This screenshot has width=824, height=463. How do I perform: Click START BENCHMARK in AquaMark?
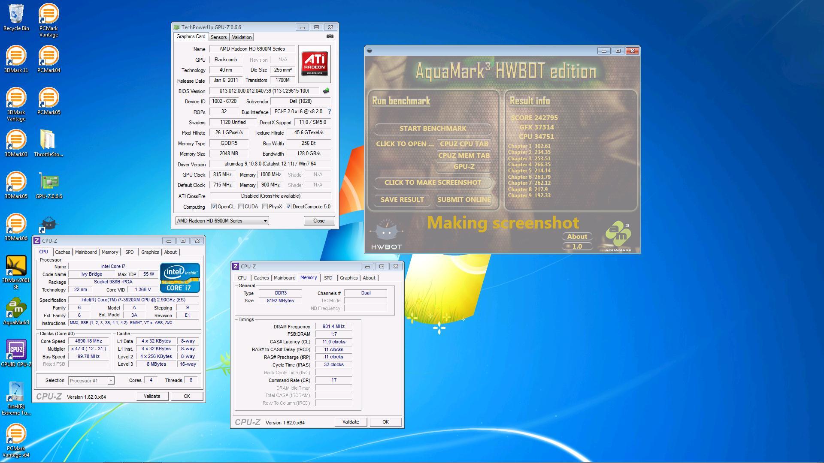(x=433, y=128)
